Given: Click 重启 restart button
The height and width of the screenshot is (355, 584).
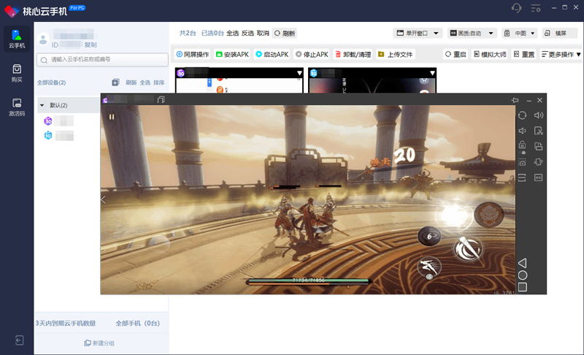Looking at the screenshot, I should click(x=456, y=54).
